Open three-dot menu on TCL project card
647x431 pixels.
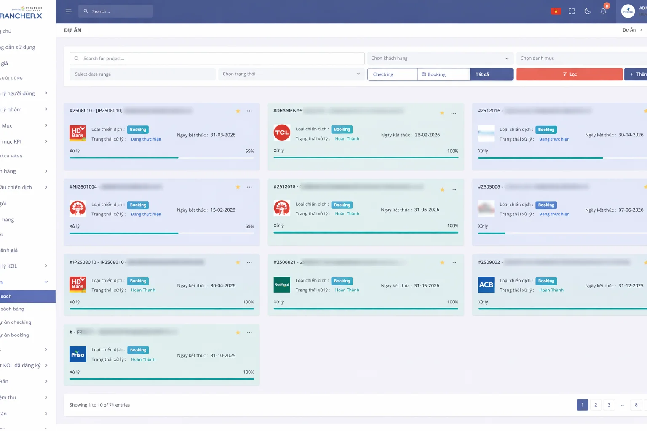coord(454,113)
